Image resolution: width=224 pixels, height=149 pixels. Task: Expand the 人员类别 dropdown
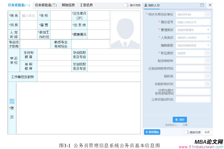208,37
